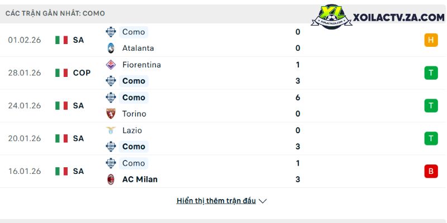Screen dimensions: 447x223
Task: Click the red B loss result badge
Action: click(431, 171)
